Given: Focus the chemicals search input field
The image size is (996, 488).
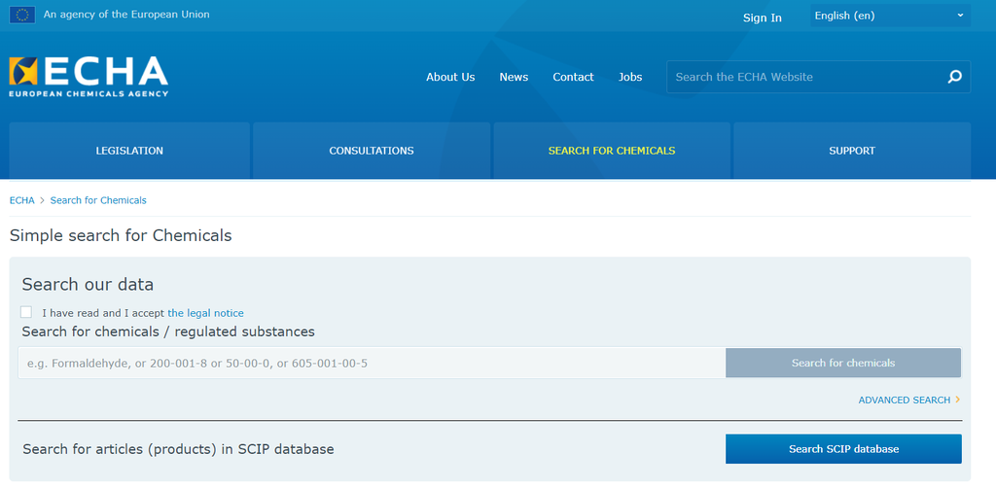Looking at the screenshot, I should tap(372, 363).
